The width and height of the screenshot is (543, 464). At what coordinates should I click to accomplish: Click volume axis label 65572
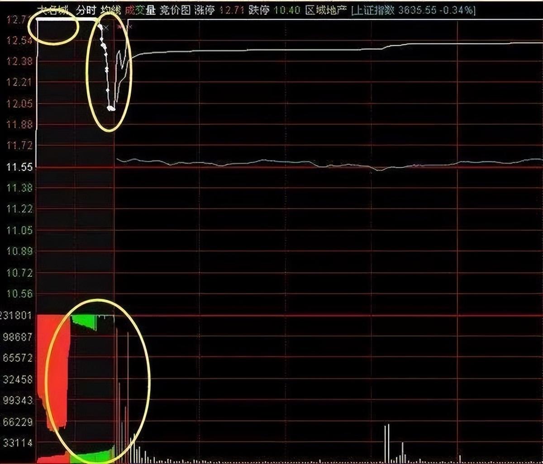pos(18,358)
